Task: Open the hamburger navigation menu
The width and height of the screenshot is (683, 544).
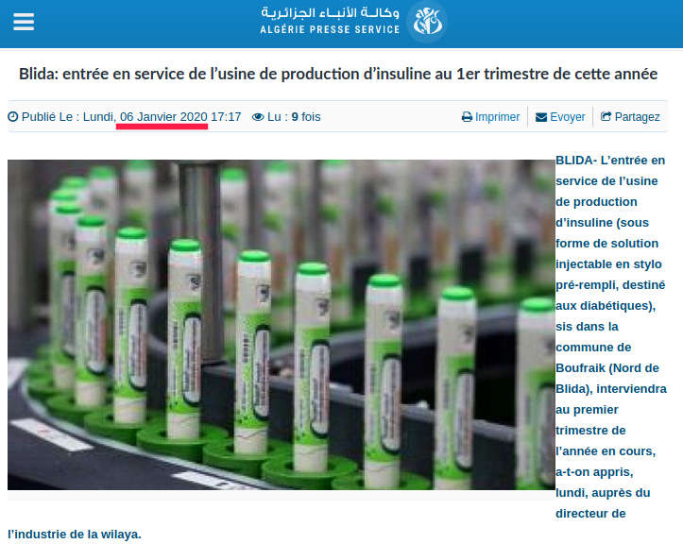Action: [x=24, y=22]
